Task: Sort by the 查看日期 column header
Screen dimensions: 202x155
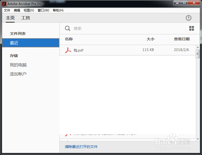Action: point(182,39)
